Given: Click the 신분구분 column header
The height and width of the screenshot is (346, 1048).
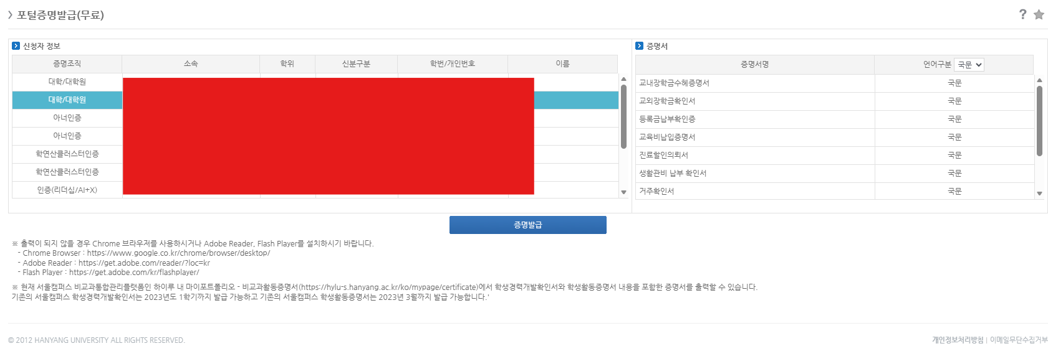Looking at the screenshot, I should 356,64.
